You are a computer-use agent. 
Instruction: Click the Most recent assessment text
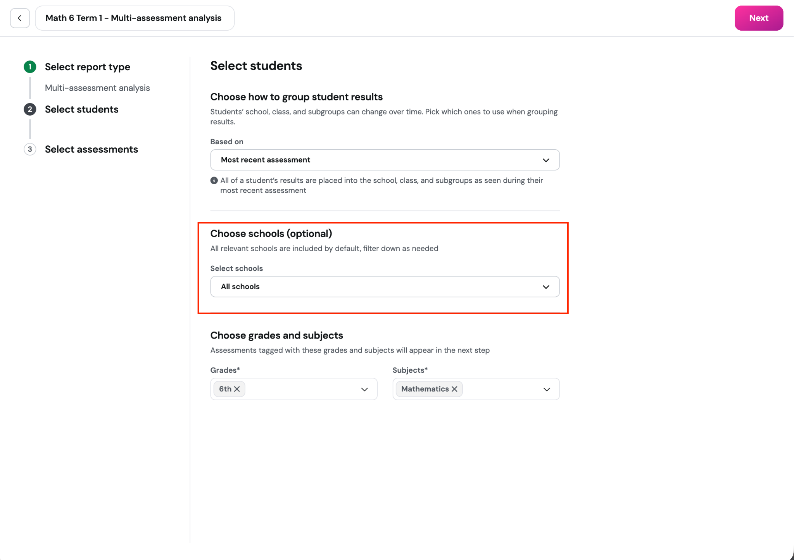266,160
